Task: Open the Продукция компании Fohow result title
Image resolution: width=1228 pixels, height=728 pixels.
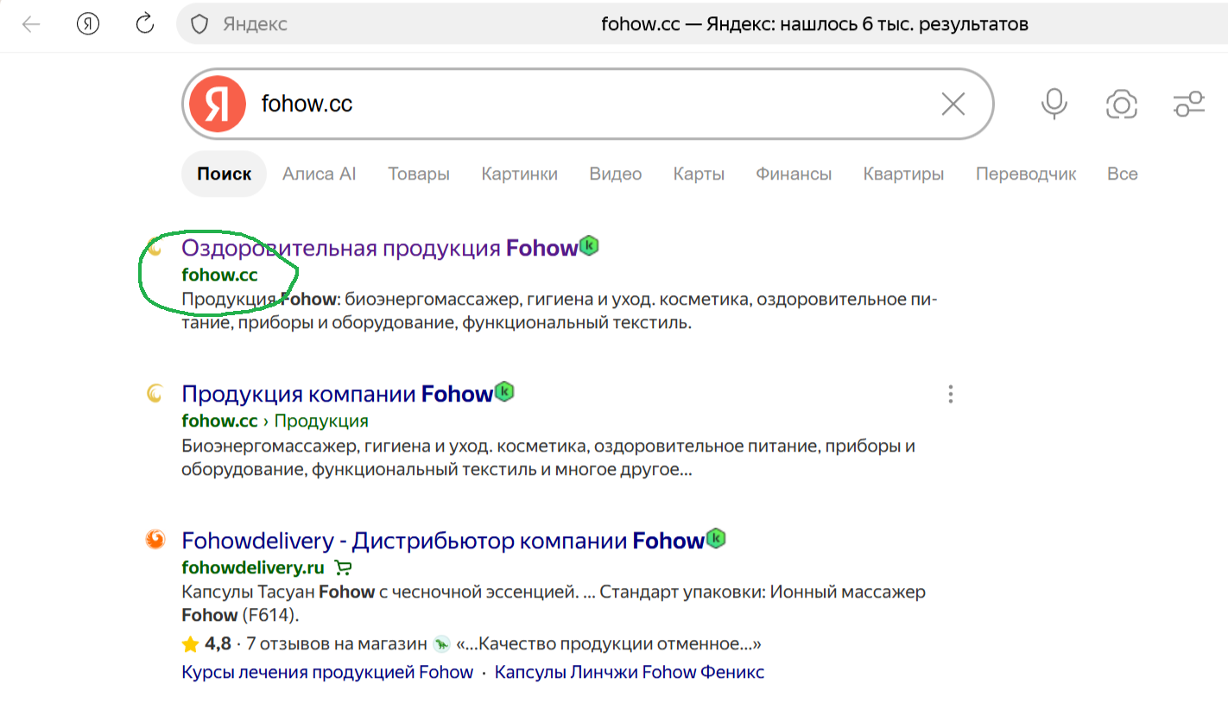Action: [337, 394]
